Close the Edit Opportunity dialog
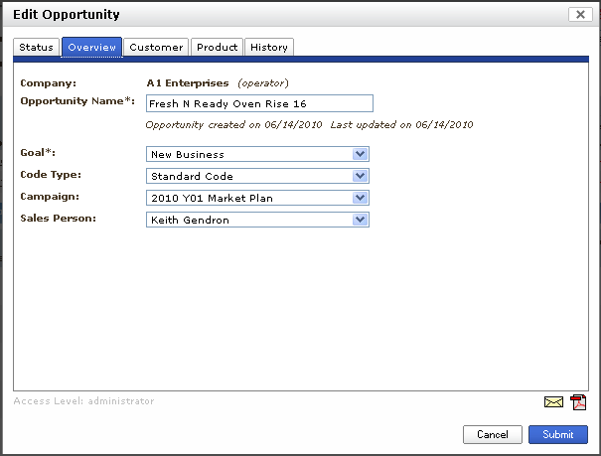The height and width of the screenshot is (456, 601). (x=578, y=15)
